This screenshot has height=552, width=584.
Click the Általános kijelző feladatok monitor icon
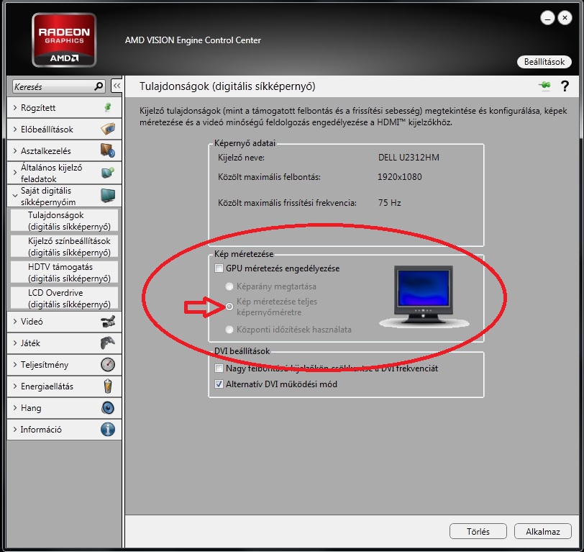coord(108,173)
